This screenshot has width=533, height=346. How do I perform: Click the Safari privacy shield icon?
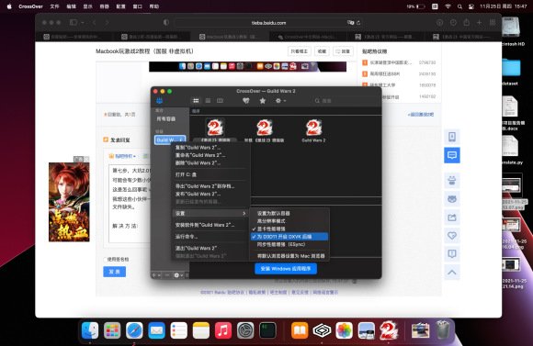[x=166, y=22]
